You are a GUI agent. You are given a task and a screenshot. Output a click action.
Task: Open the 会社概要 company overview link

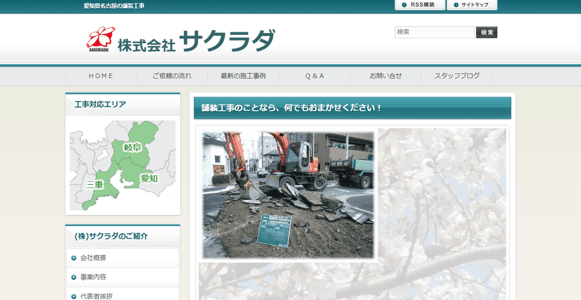[93, 258]
